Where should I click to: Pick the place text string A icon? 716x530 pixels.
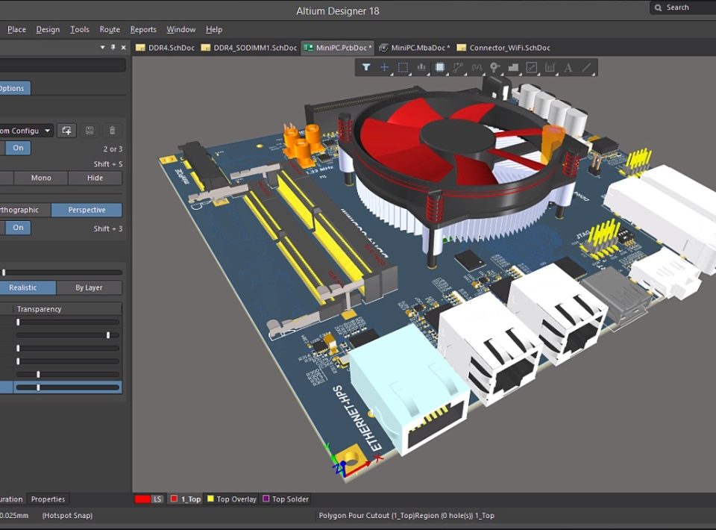(x=568, y=68)
